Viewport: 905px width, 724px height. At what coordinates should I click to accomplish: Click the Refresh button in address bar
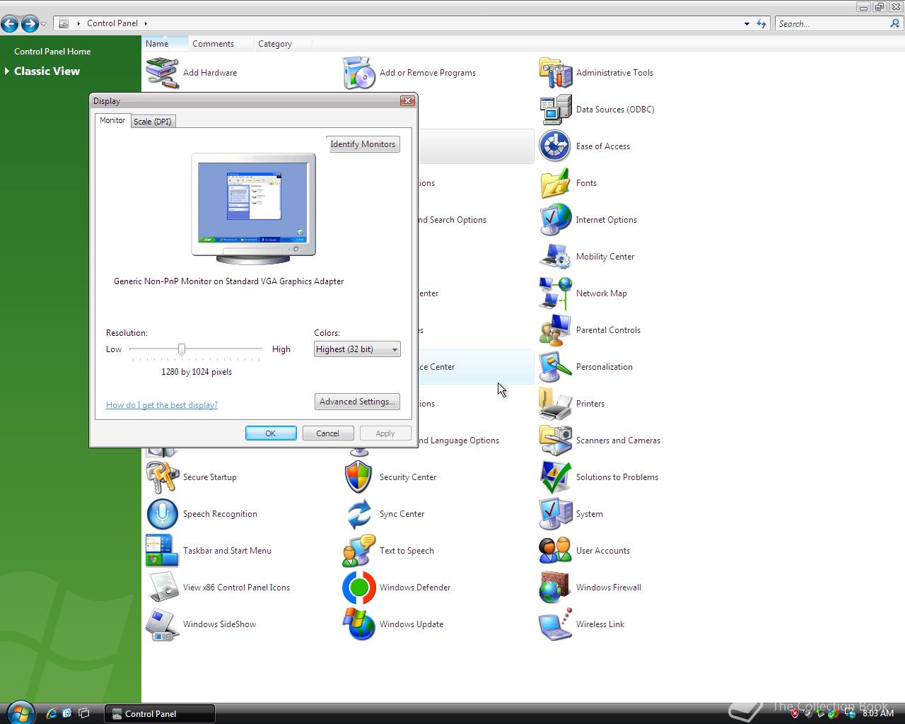click(x=761, y=24)
